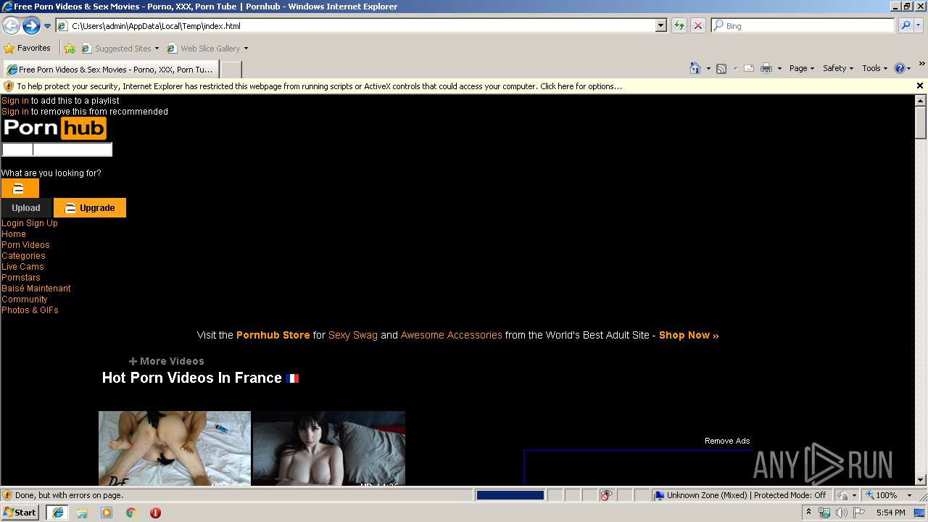Click the Remove Ads link

[727, 441]
